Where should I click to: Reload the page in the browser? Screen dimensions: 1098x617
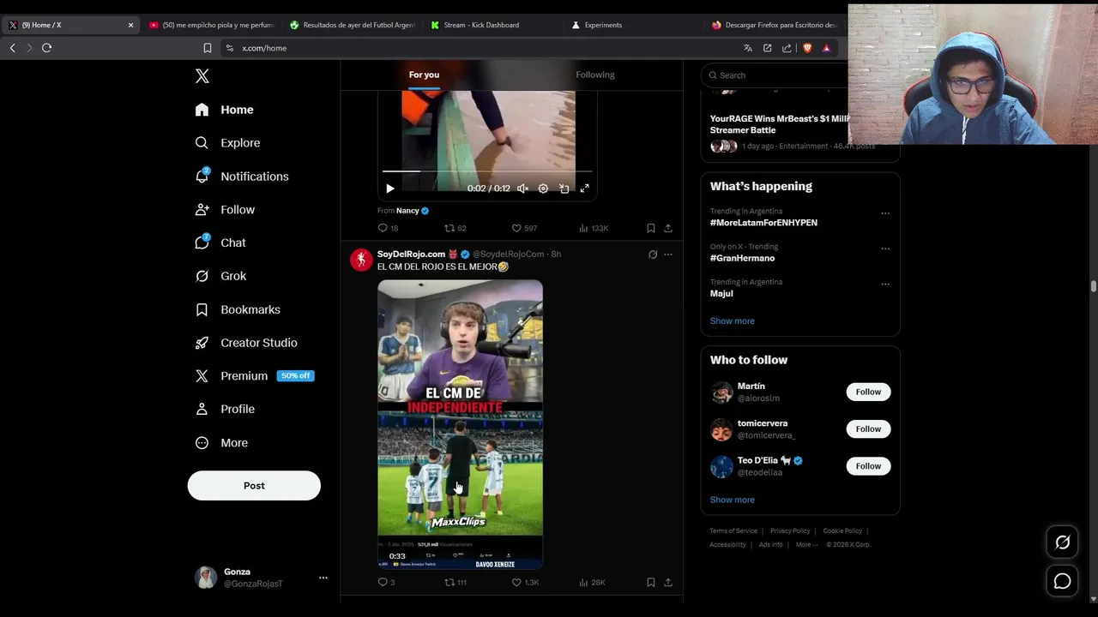(x=47, y=48)
